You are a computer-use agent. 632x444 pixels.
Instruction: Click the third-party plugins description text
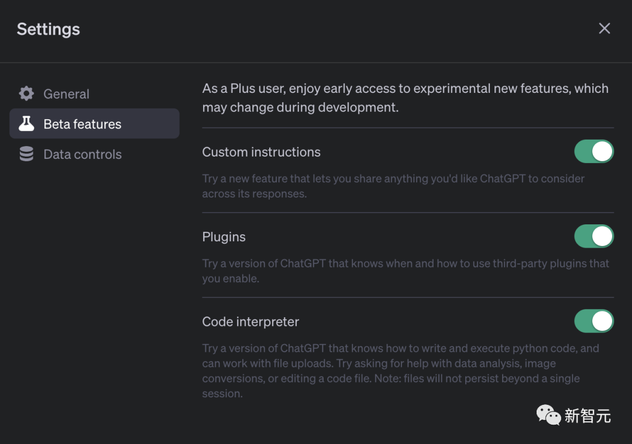point(405,270)
